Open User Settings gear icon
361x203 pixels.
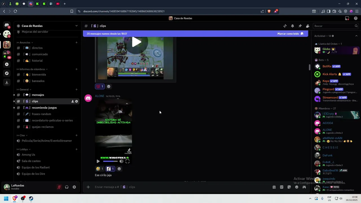74,187
